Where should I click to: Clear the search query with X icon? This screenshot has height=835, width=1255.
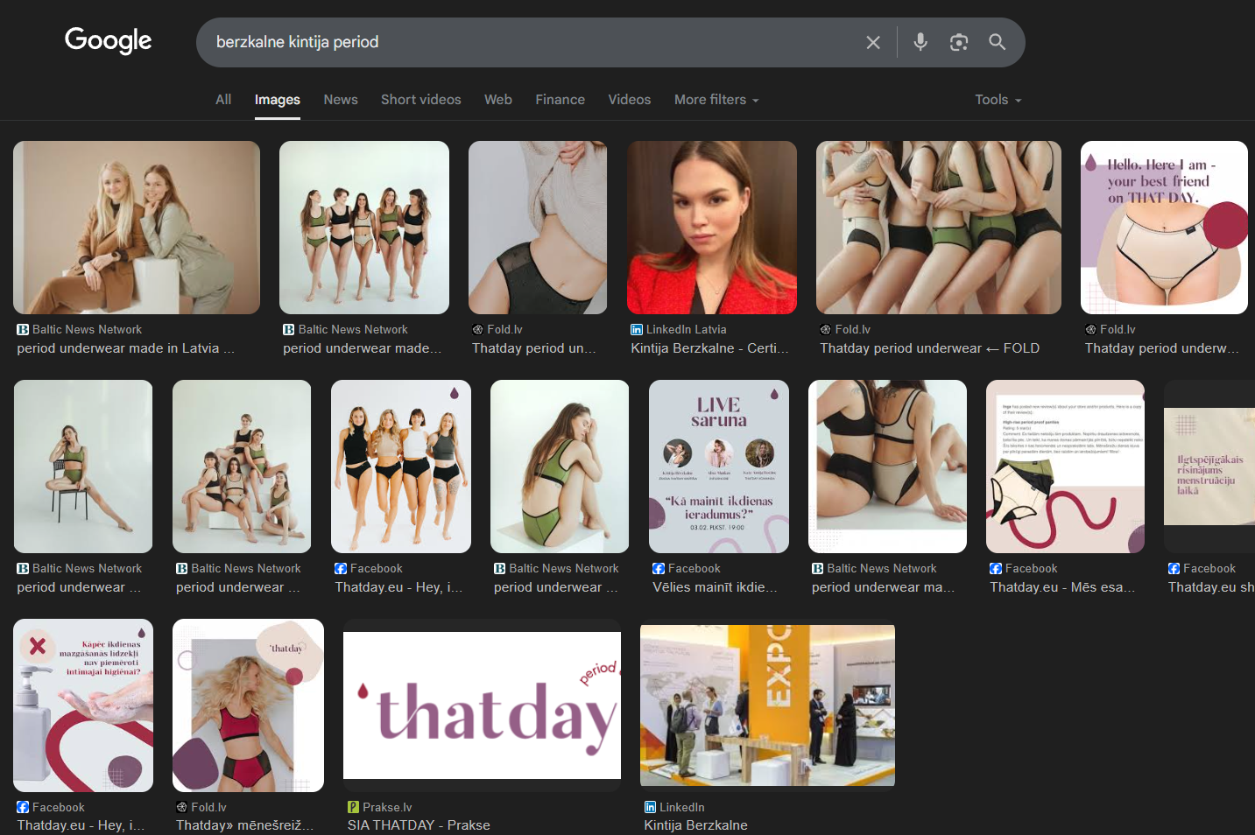[x=873, y=42]
